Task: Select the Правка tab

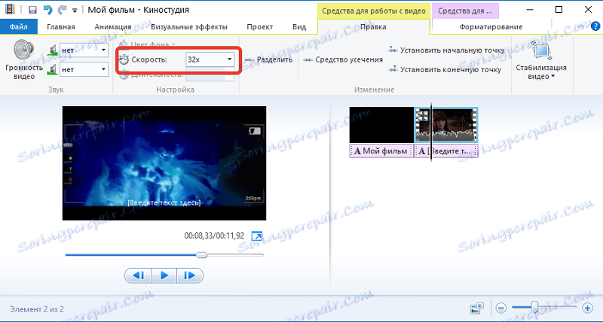Action: 373,27
